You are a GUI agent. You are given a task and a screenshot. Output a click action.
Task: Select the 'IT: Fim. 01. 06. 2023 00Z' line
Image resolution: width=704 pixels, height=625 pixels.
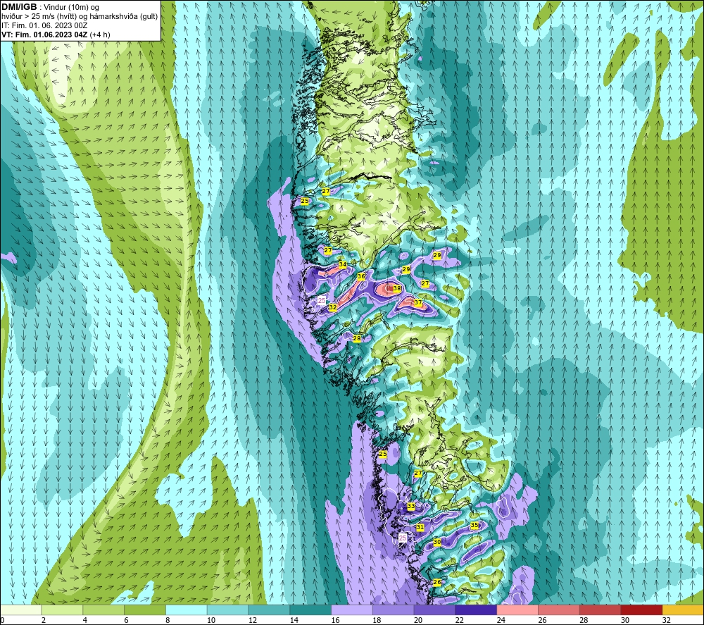click(44, 25)
